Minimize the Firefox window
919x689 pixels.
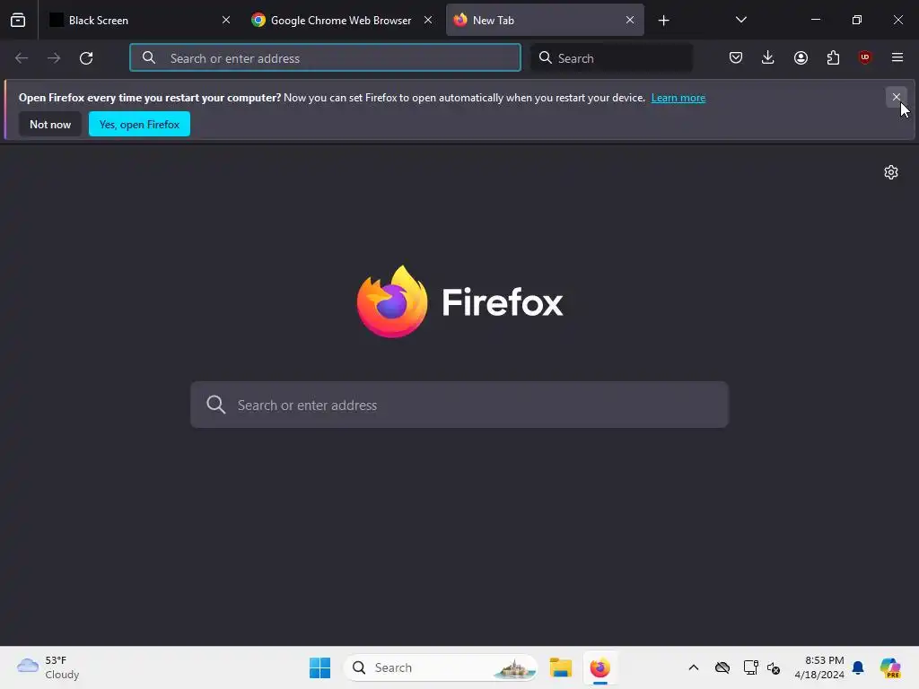pyautogui.click(x=815, y=20)
